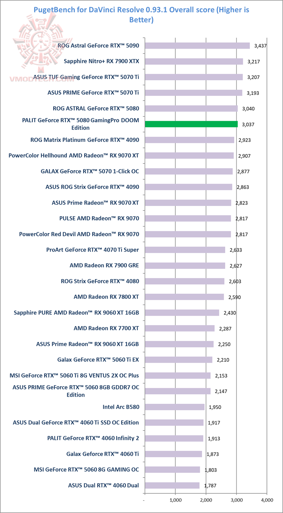Click the 1,803 score value

(211, 470)
